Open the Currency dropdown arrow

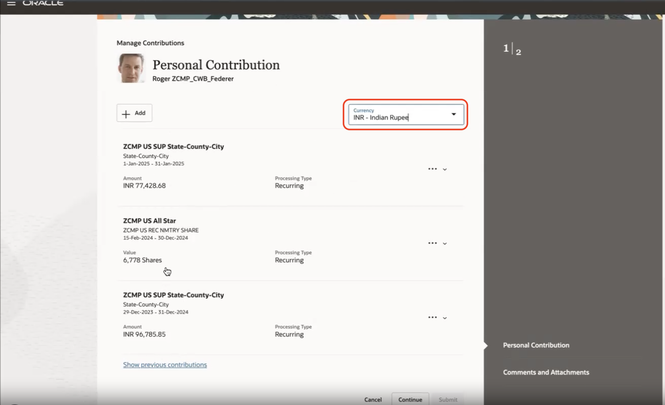[x=454, y=114]
